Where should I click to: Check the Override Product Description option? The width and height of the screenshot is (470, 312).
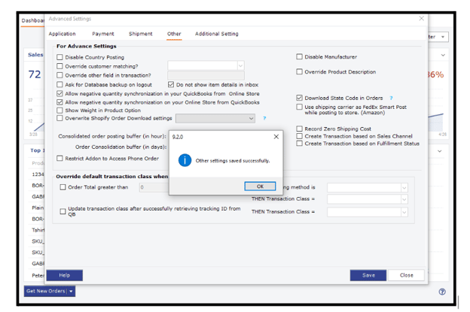[299, 72]
